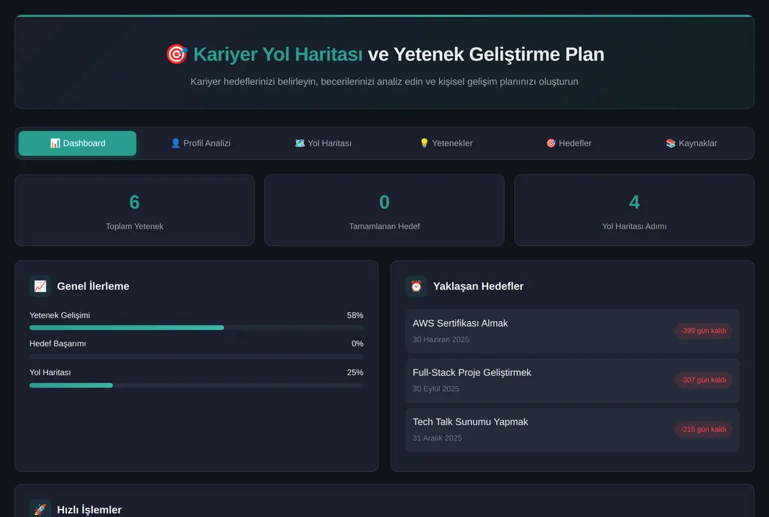Click the 58% value for Yetenek Gelişimi
Screen dimensions: 769x517
(355, 316)
